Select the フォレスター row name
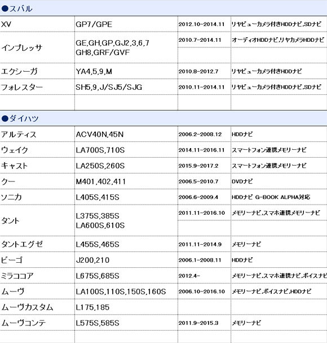The height and width of the screenshot is (343, 327). click(22, 87)
